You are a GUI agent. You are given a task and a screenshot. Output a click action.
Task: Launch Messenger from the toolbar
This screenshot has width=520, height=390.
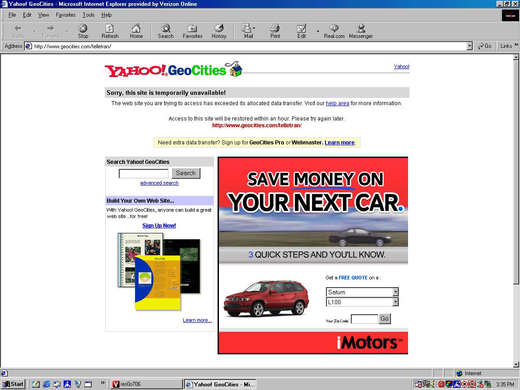pos(361,31)
